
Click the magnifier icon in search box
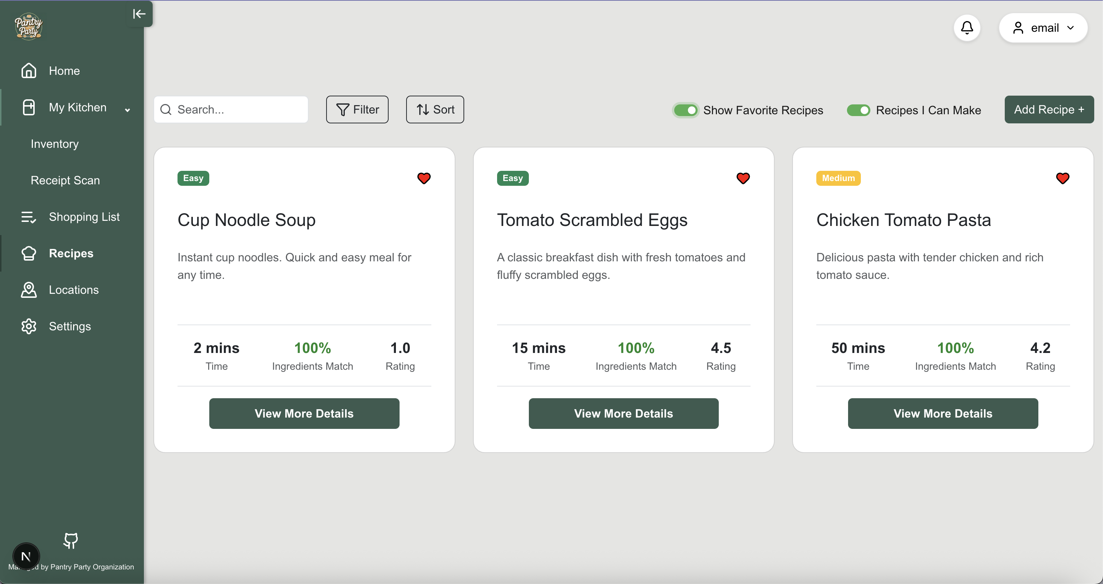[166, 109]
